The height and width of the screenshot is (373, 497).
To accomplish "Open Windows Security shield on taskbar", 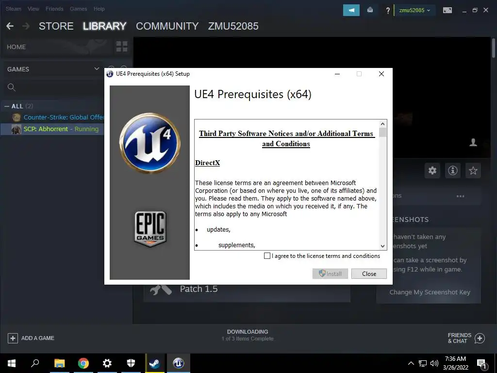I will (x=131, y=363).
